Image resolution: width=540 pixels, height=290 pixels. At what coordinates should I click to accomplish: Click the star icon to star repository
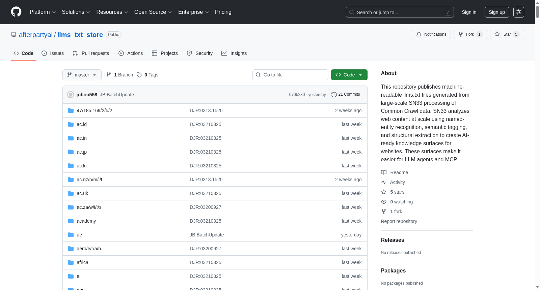(497, 34)
